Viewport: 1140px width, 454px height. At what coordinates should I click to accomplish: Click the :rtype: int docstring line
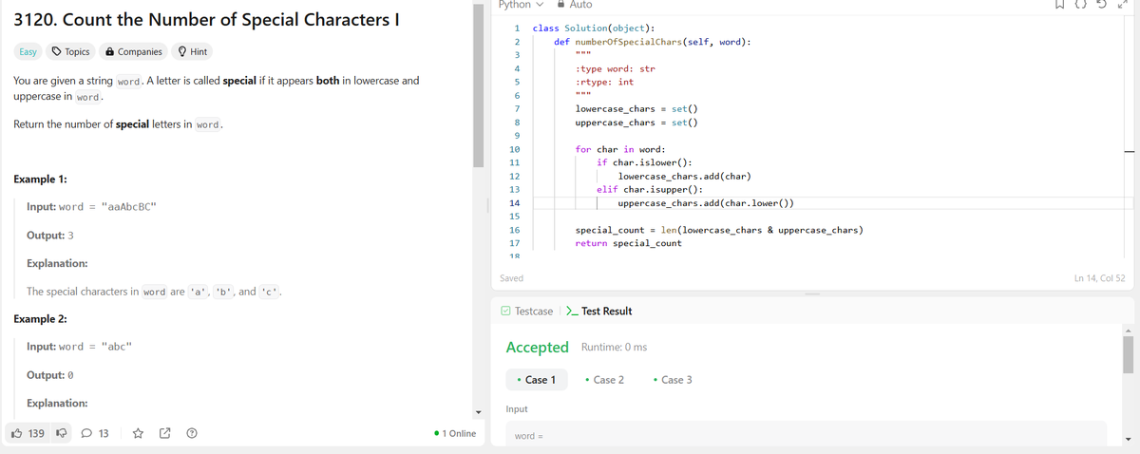[x=605, y=83]
